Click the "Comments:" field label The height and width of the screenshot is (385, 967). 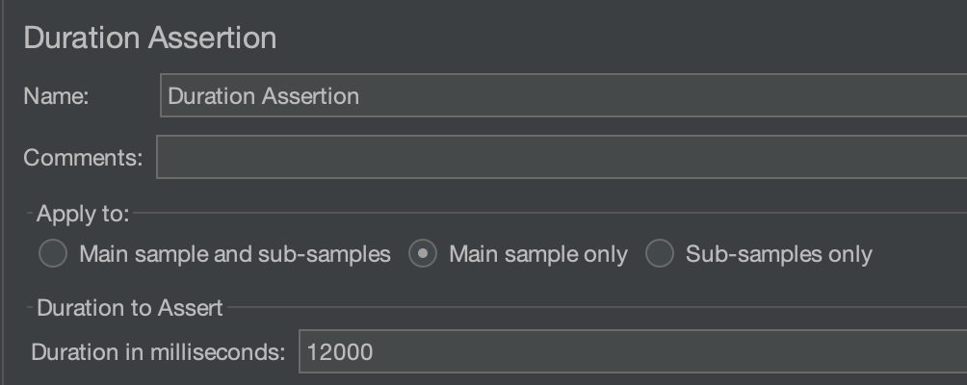(x=83, y=157)
